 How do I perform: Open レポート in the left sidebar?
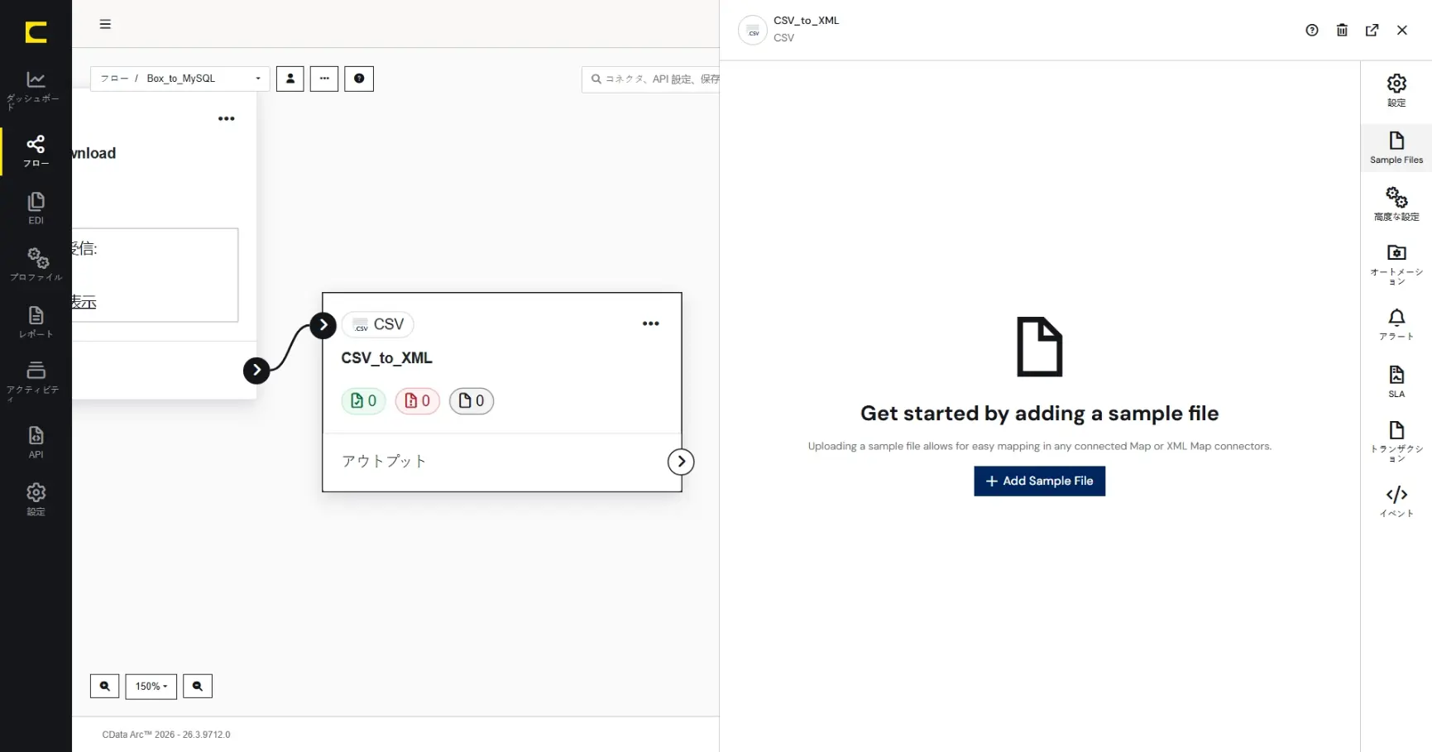(x=36, y=322)
